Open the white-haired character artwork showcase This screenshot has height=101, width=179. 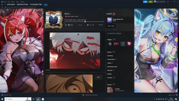75,50
